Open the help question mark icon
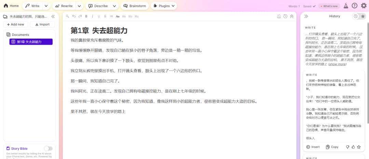The image size is (369, 159). (354, 6)
